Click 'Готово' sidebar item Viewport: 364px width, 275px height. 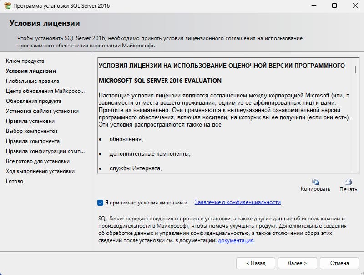(15, 181)
